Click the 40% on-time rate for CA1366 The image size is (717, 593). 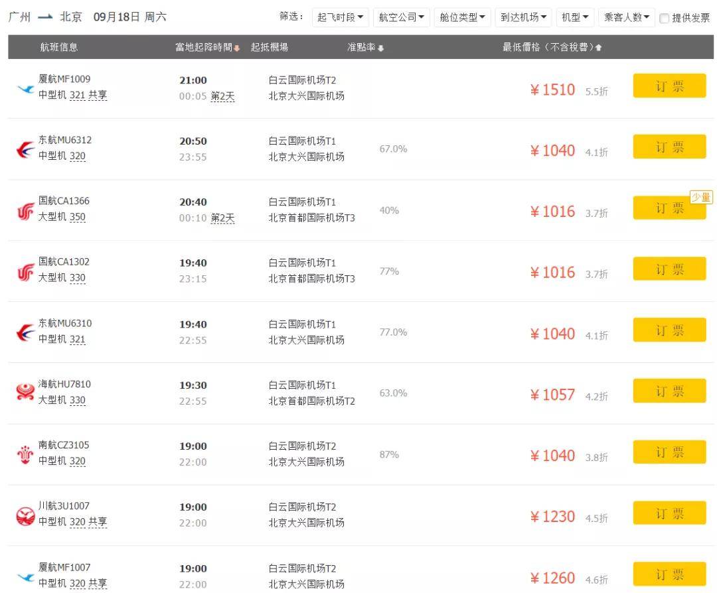pos(389,211)
